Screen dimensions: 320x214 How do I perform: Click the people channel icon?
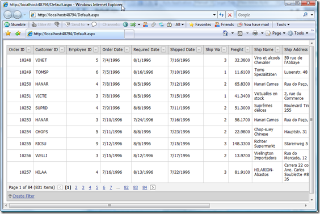coord(145,24)
